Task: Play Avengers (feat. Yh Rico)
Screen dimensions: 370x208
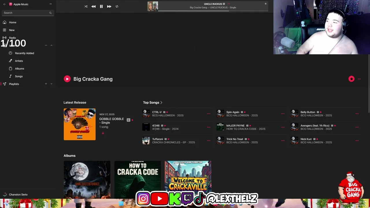Action: (x=315, y=126)
